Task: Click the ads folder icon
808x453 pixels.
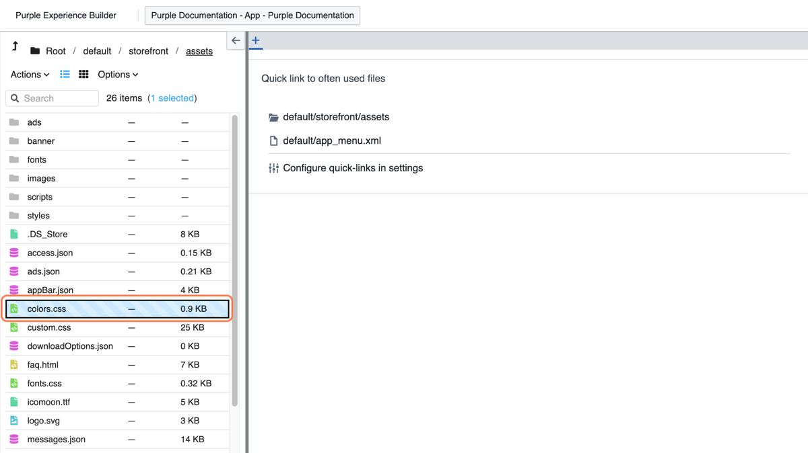Action: click(x=14, y=122)
